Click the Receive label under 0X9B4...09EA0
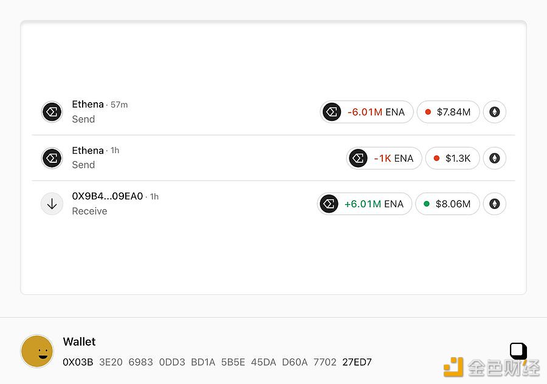Image resolution: width=547 pixels, height=384 pixels. (x=89, y=211)
